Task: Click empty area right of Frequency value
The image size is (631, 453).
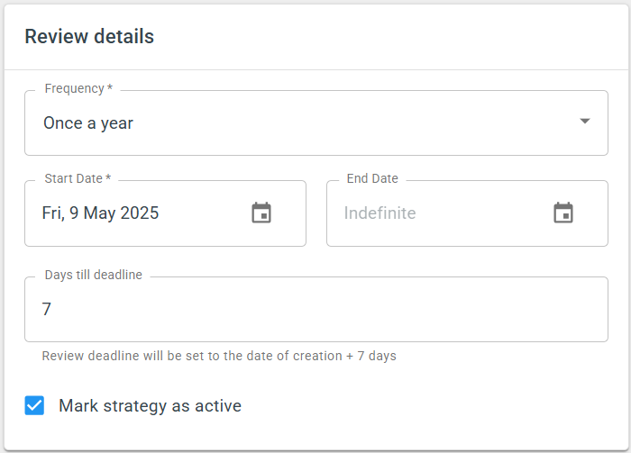Action: [354, 123]
